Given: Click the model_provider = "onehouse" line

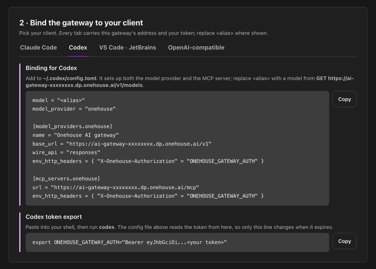Looking at the screenshot, I should click(74, 109).
